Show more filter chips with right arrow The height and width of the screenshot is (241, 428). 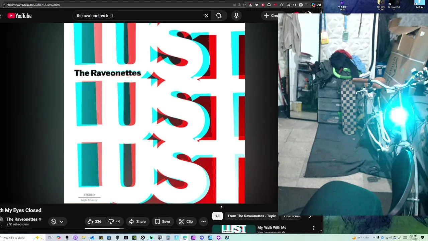(x=310, y=217)
